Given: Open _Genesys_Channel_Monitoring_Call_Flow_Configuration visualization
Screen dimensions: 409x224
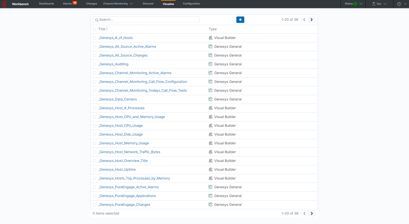Looking at the screenshot, I should tap(143, 82).
